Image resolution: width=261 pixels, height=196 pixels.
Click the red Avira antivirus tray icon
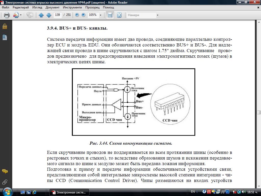[x=209, y=192]
